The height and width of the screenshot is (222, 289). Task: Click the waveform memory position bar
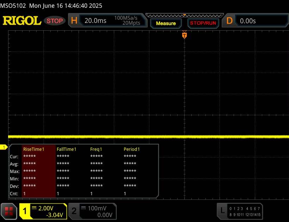coord(184,15)
